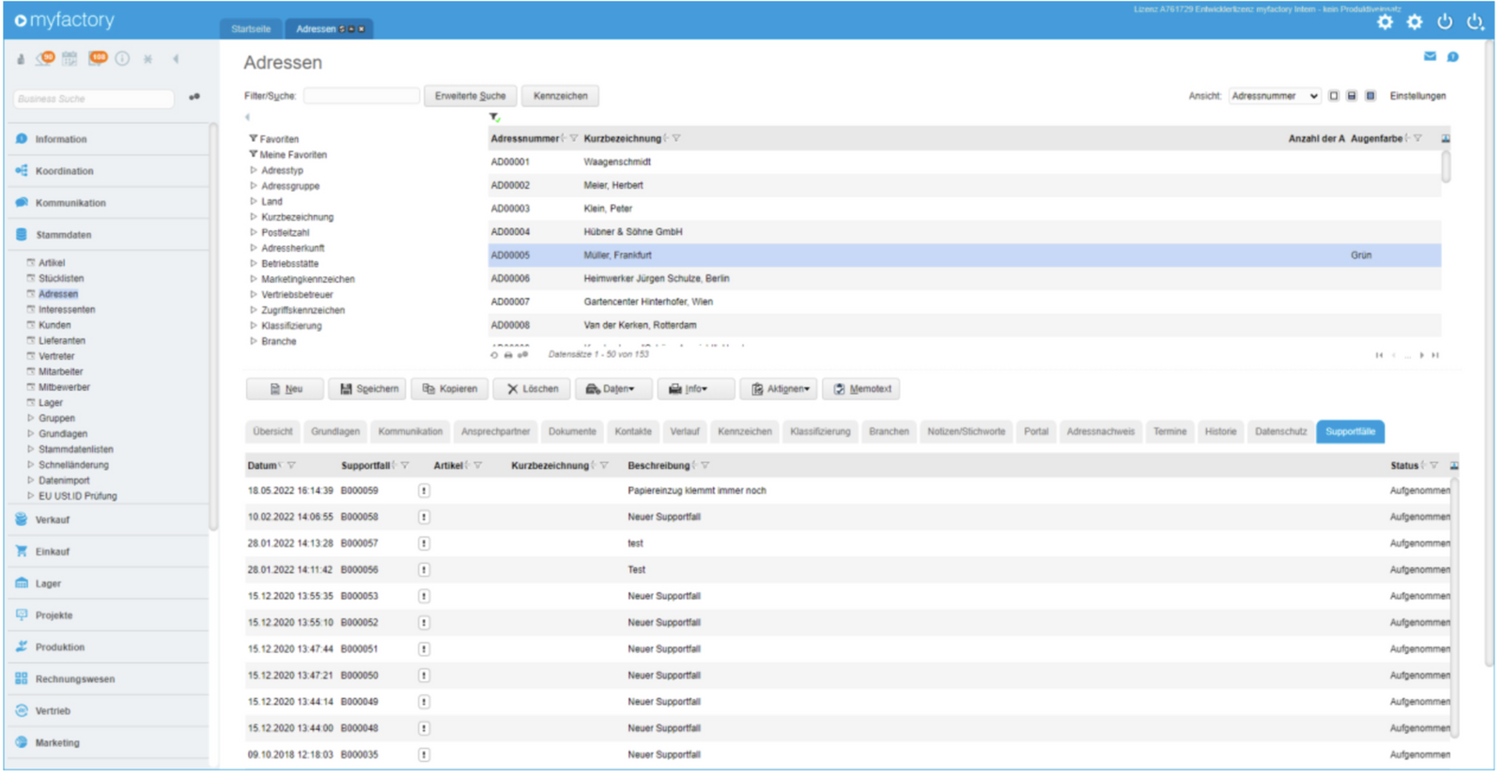The image size is (1503, 777).
Task: Click the icon right of Business Suche
Action: point(194,97)
